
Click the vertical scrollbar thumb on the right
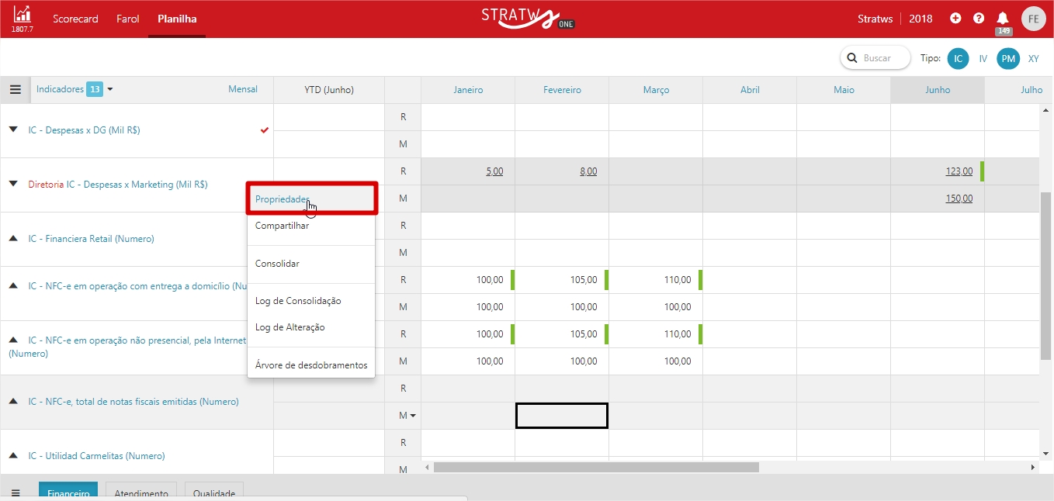tap(1046, 275)
